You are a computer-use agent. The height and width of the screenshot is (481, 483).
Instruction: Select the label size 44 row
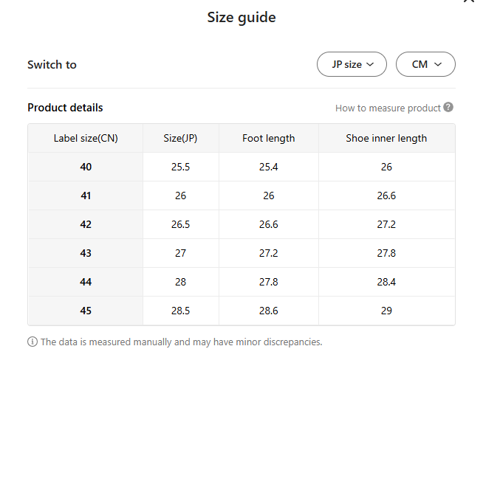(x=86, y=282)
